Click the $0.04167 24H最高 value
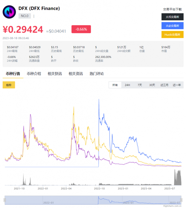 pyautogui.click(x=13, y=47)
